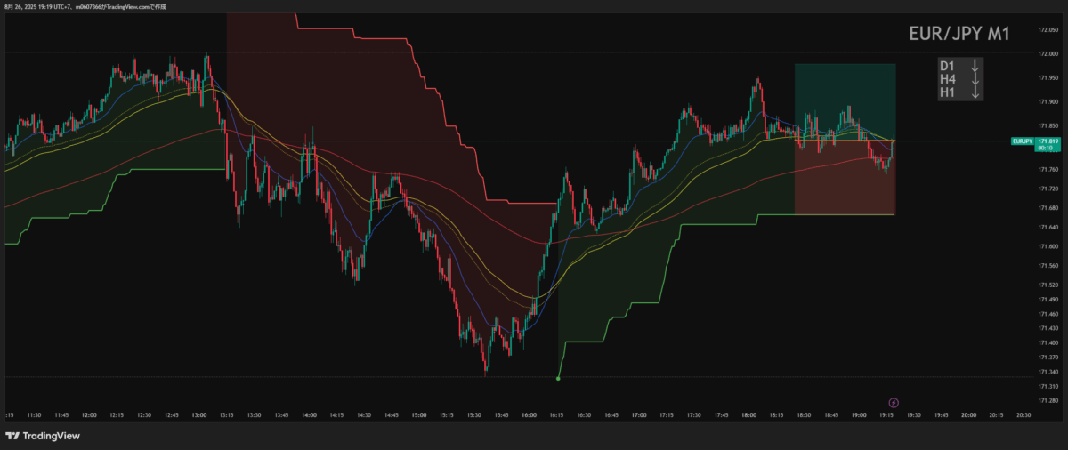
Task: Click the purple lightning event icon
Action: 894,403
